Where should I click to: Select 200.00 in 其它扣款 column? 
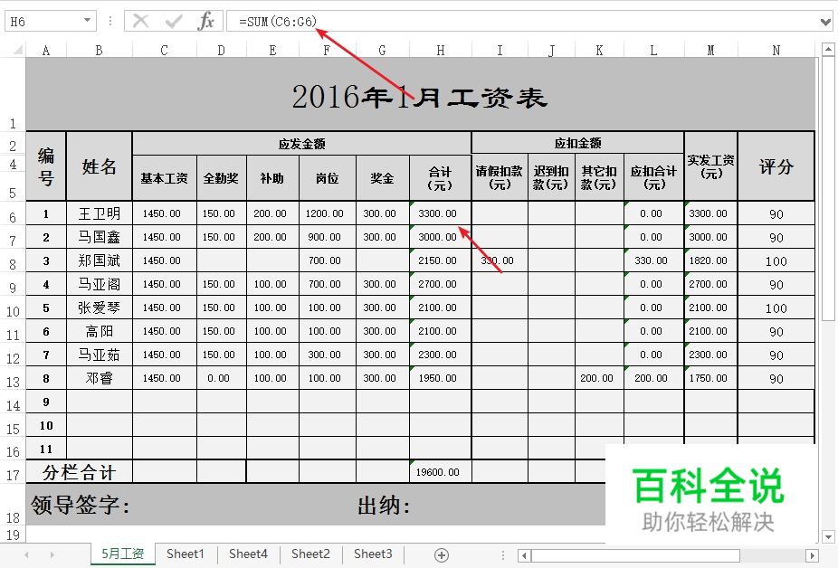[x=599, y=378]
